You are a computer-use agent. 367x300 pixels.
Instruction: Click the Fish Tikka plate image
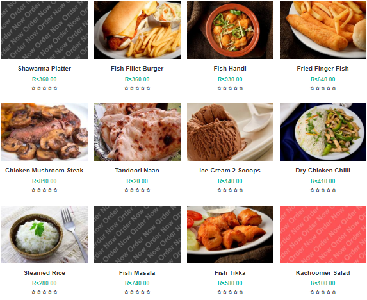[230, 234]
